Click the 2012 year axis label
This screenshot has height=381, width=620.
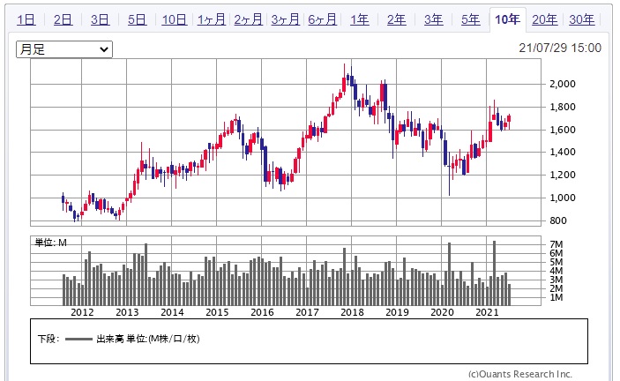(82, 312)
